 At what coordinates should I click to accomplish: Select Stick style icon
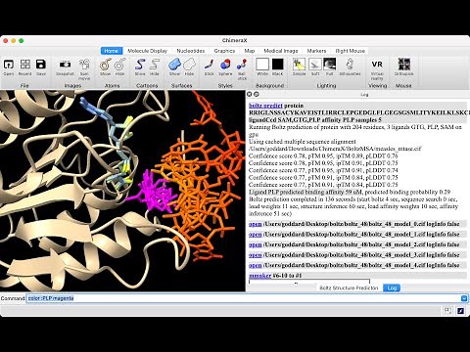coord(209,65)
